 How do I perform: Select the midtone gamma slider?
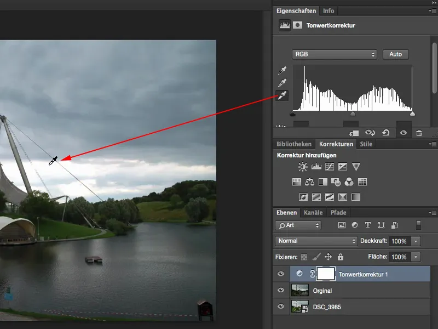coord(353,114)
